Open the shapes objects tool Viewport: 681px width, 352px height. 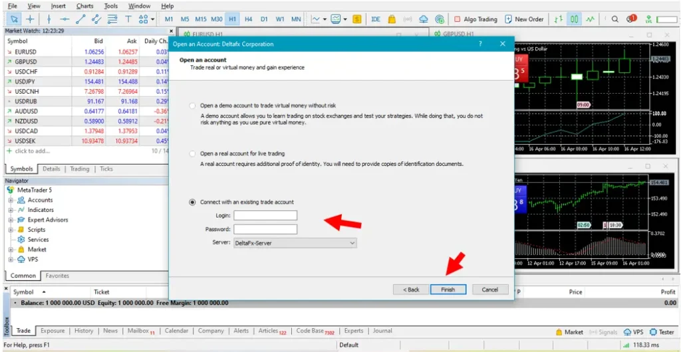pos(143,19)
